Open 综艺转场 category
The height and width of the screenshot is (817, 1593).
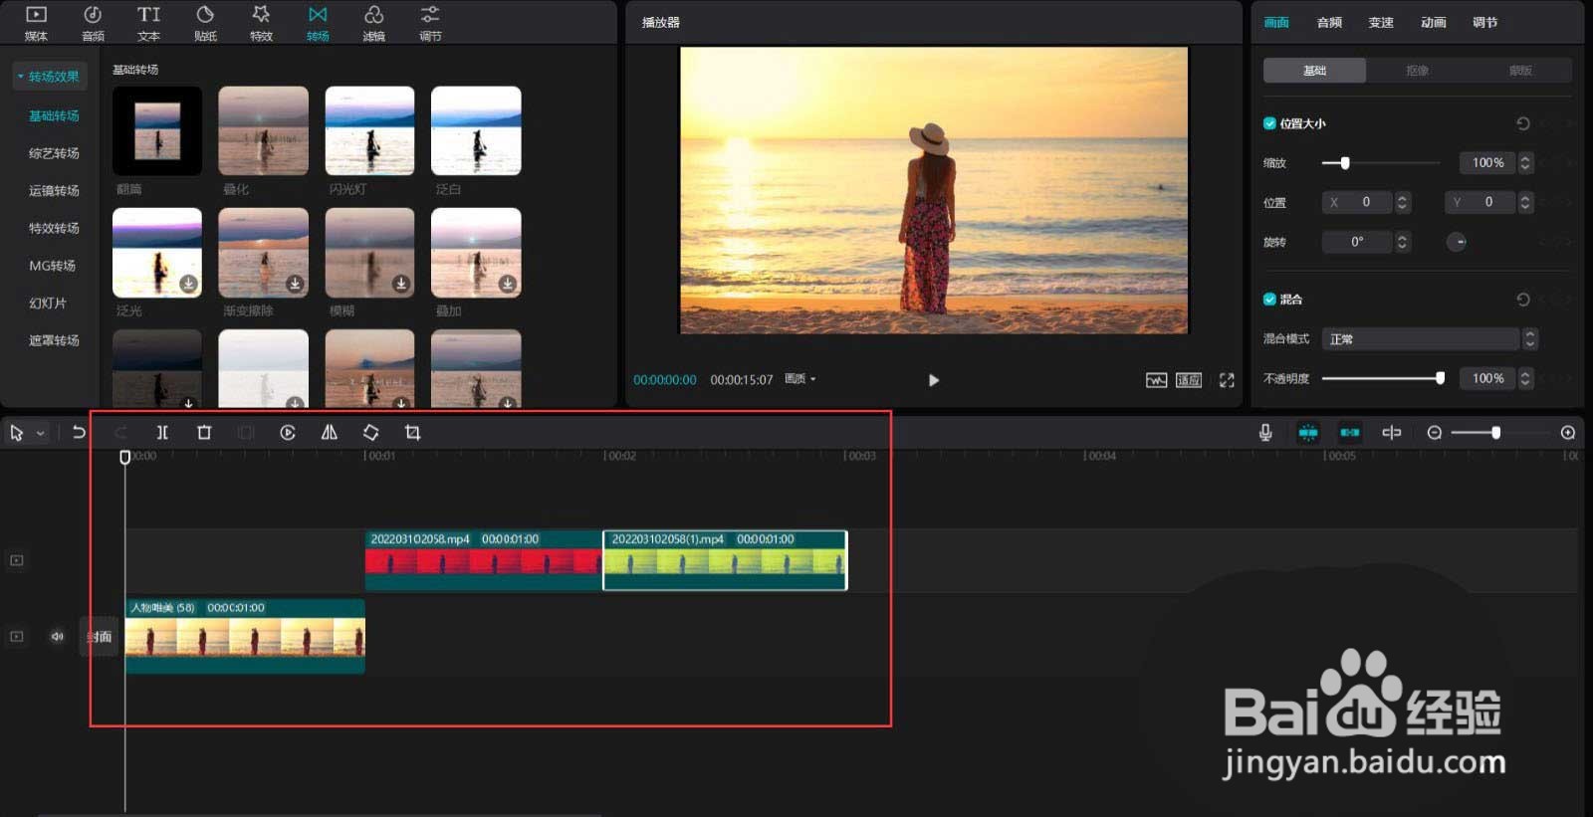click(x=54, y=153)
